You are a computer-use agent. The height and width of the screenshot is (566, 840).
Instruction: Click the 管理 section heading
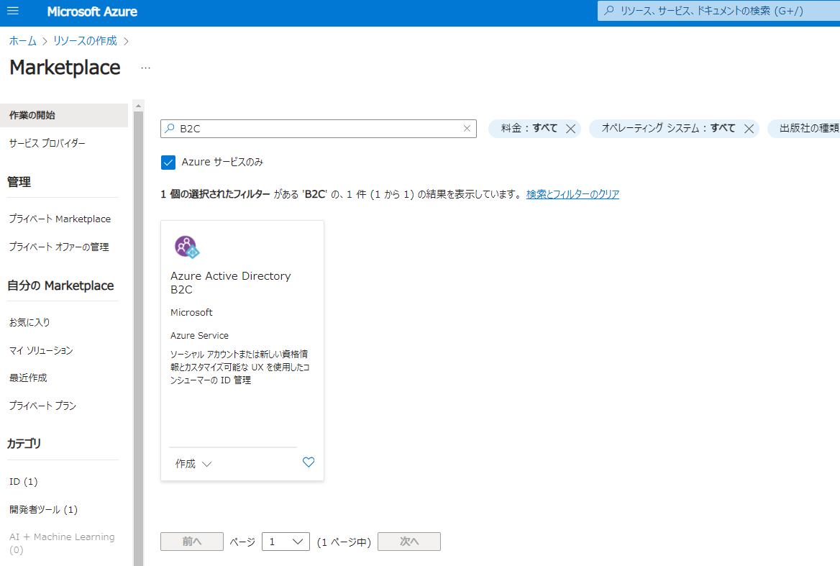point(19,182)
